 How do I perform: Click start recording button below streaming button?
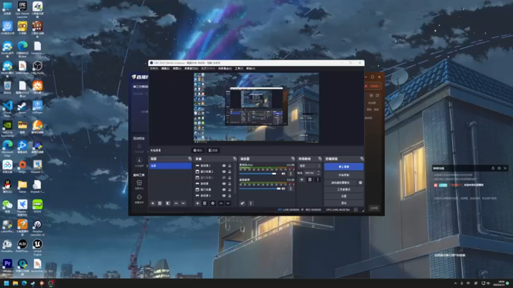(x=344, y=175)
